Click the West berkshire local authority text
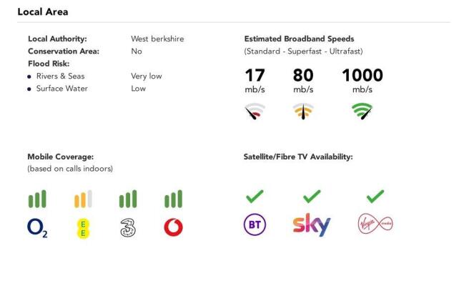Image resolution: width=469 pixels, height=286 pixels. tap(157, 39)
